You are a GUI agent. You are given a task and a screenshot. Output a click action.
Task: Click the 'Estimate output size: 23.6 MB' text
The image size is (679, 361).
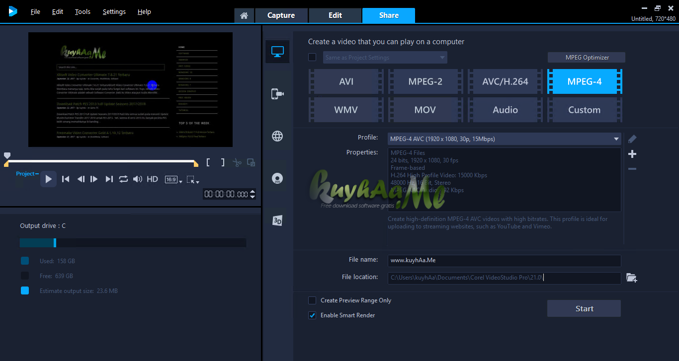(x=79, y=291)
